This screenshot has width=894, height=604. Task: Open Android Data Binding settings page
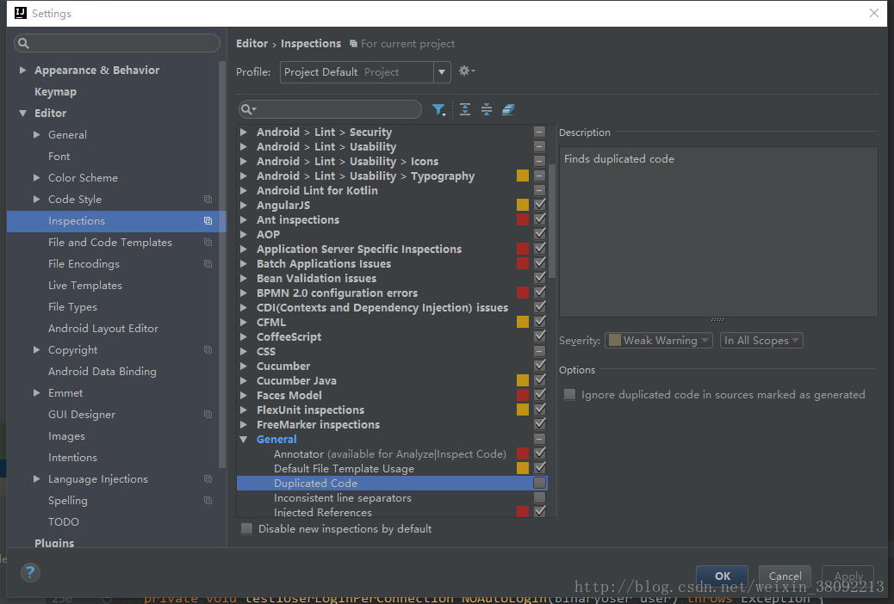(102, 372)
